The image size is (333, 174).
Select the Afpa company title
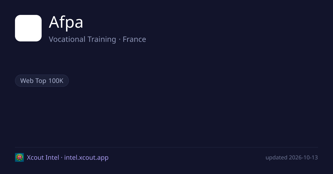click(x=66, y=22)
